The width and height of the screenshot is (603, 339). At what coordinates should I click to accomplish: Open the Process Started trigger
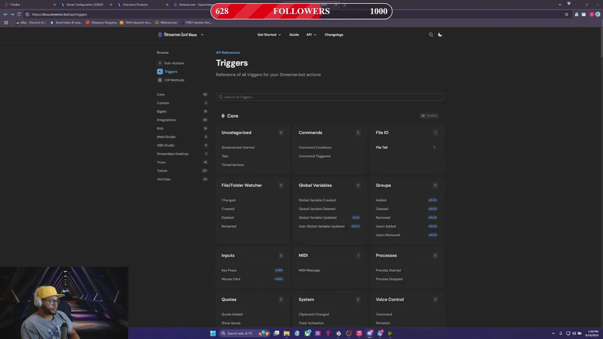pyautogui.click(x=388, y=270)
